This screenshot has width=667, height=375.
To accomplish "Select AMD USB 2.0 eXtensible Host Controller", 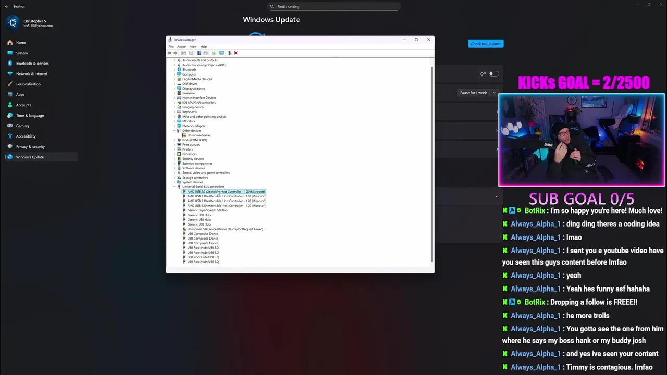I will (x=226, y=191).
